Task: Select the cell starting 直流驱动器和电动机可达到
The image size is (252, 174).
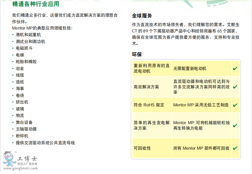Action: pos(201,87)
